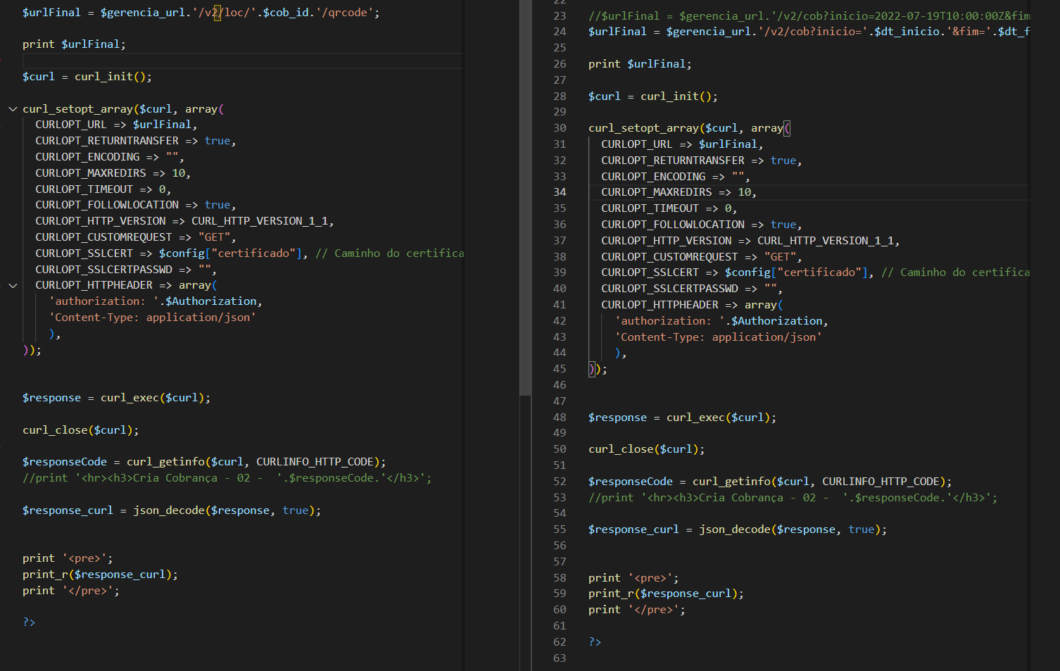Click CURLOPT_SSLCERTPASSWD on line 40
The width and height of the screenshot is (1060, 671).
[669, 289]
